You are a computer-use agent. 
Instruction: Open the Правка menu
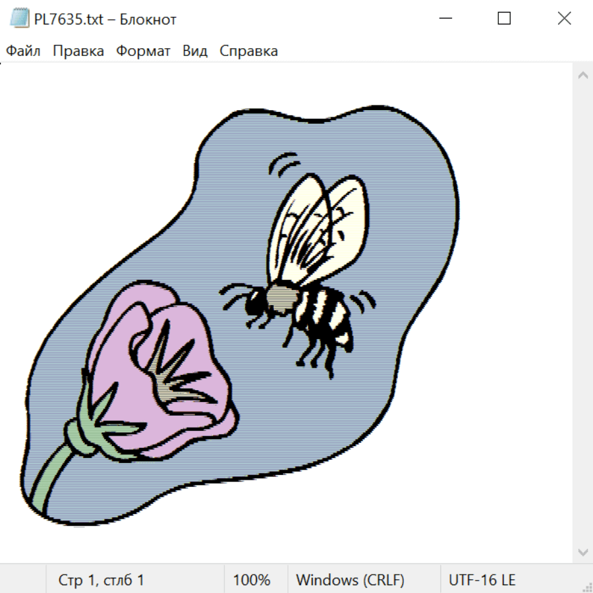[78, 51]
